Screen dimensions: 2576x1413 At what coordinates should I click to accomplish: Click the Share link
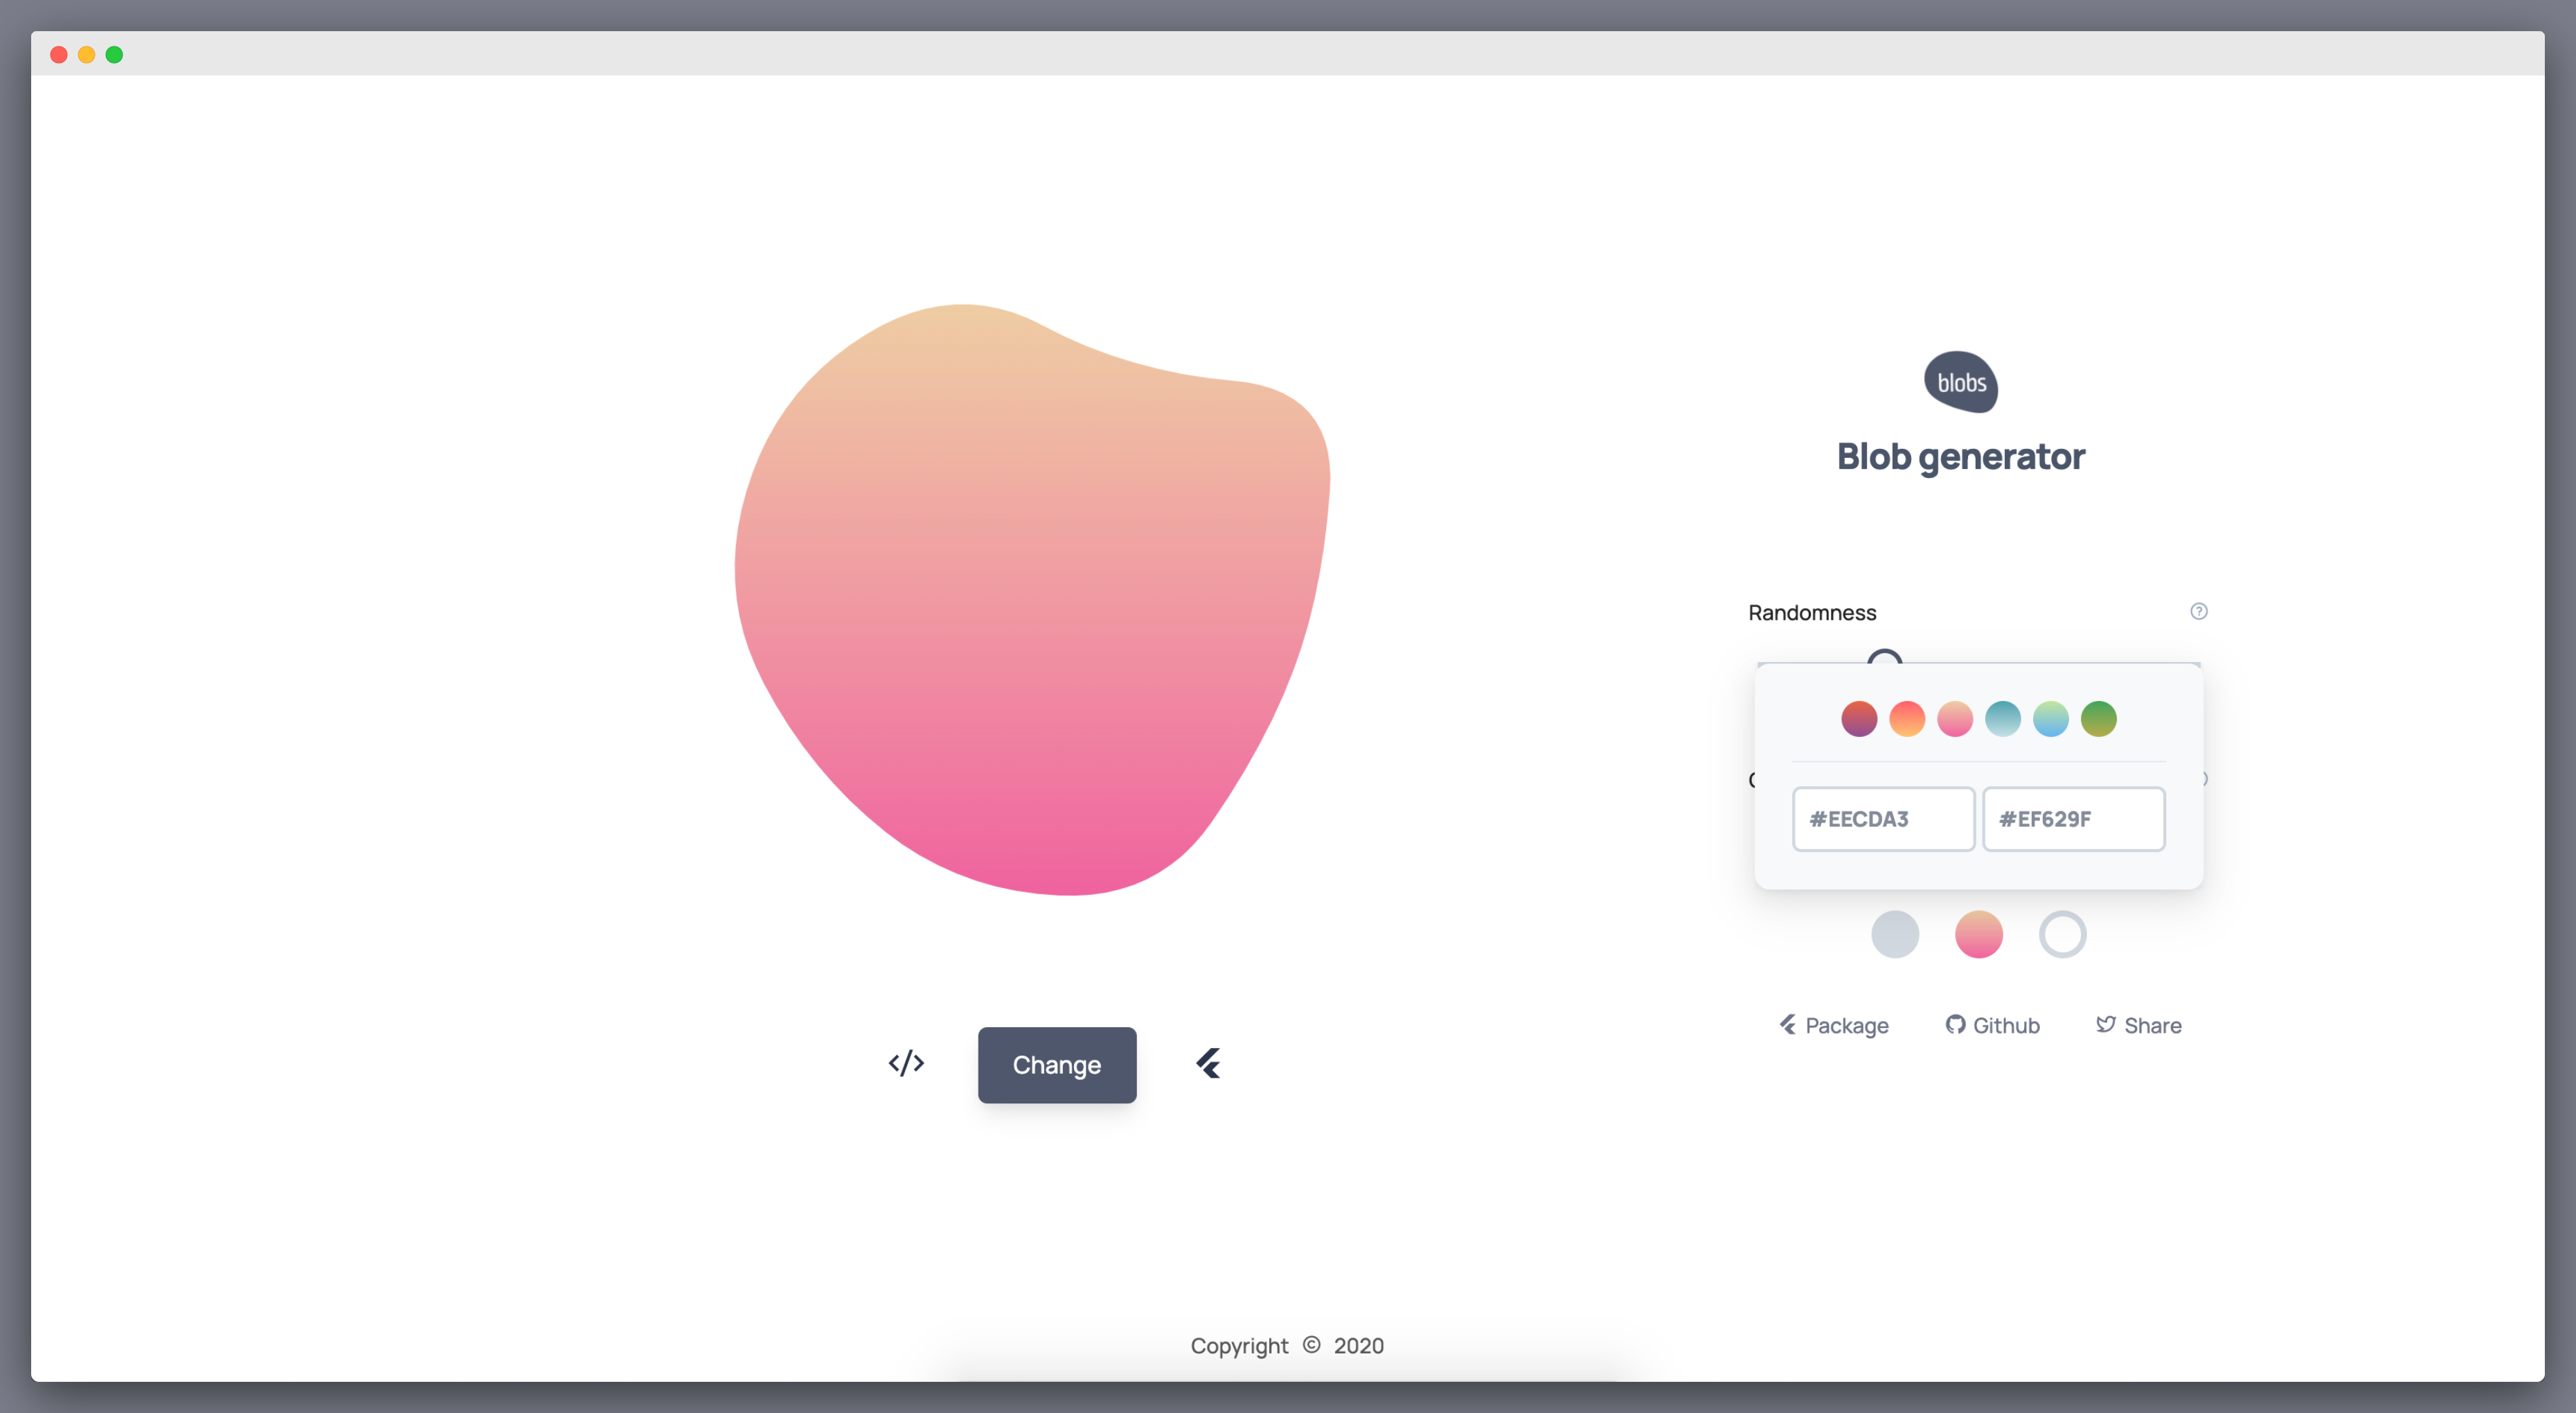point(2139,1025)
